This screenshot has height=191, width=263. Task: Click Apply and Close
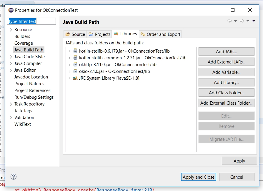198,177
